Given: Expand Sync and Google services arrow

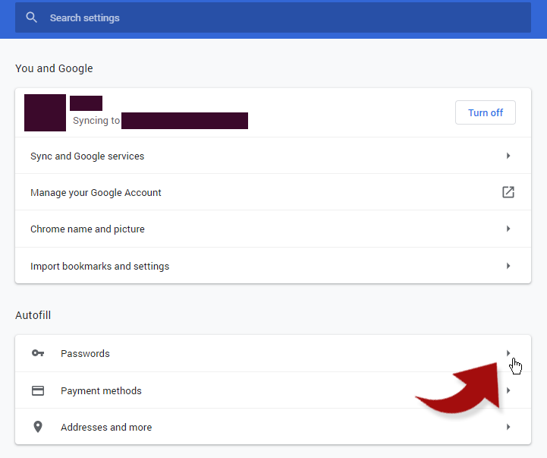Looking at the screenshot, I should [x=508, y=156].
